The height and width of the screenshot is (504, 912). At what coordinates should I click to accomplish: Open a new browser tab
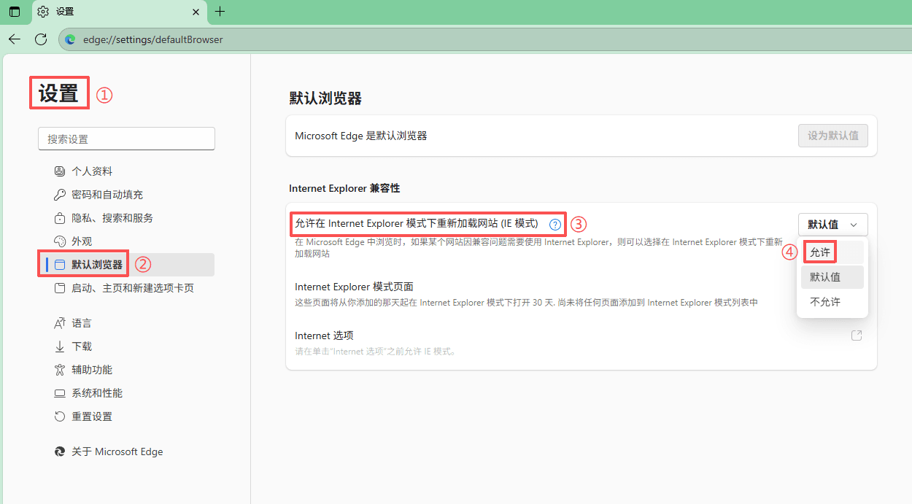tap(220, 12)
